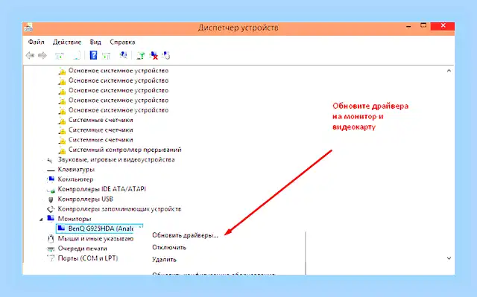Choose Удалить in the context menu
Viewport: 477px width, 297px height.
click(164, 260)
